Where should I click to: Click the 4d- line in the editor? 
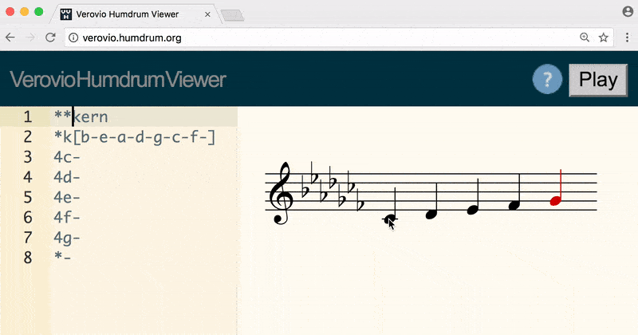[67, 177]
